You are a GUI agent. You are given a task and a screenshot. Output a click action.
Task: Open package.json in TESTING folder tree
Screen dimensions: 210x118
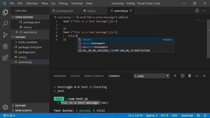[x=30, y=52]
